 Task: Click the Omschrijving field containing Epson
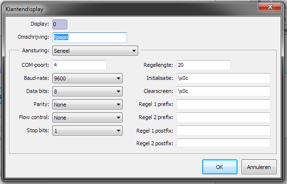[90, 37]
